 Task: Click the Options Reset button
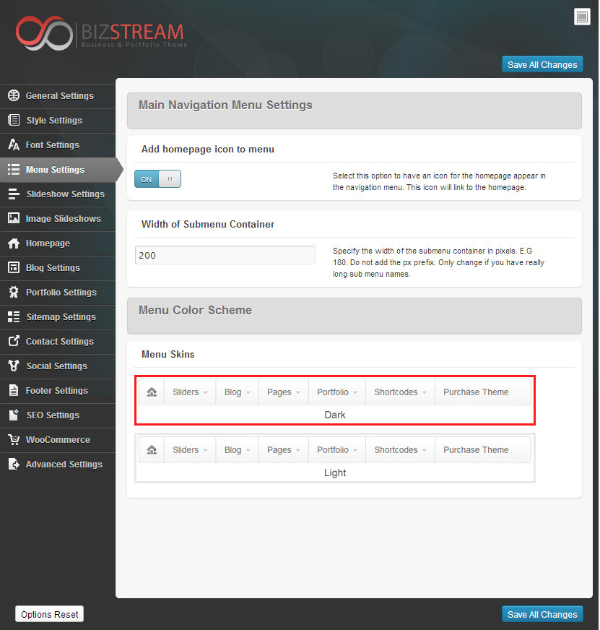point(50,614)
